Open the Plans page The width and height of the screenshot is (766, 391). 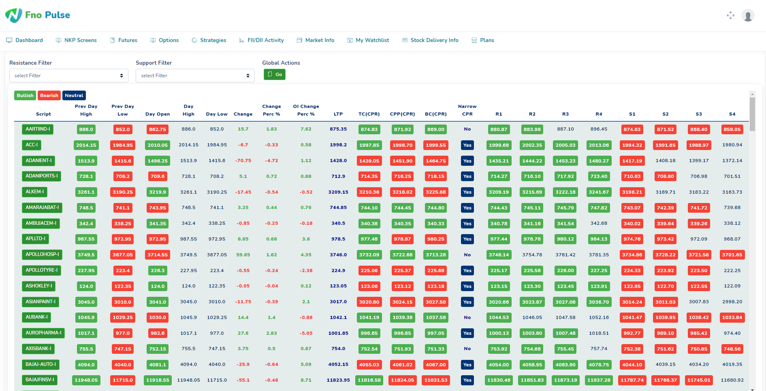487,40
